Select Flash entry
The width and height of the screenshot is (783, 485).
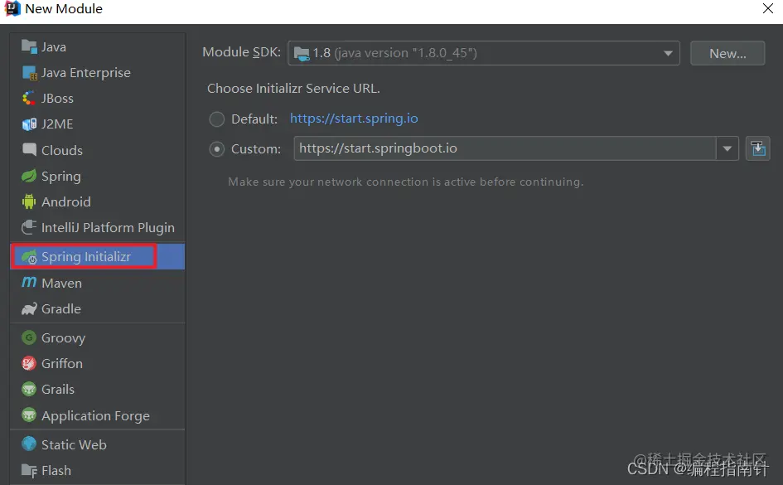tap(98, 470)
